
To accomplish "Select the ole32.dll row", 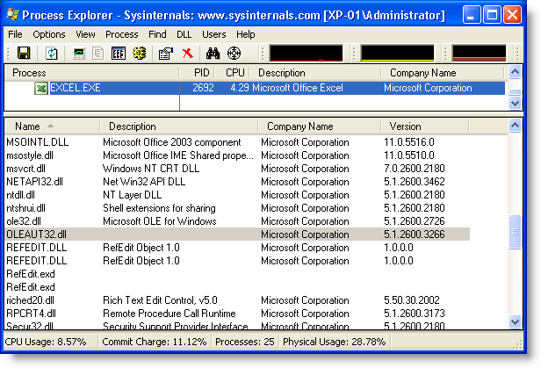I will click(x=237, y=221).
